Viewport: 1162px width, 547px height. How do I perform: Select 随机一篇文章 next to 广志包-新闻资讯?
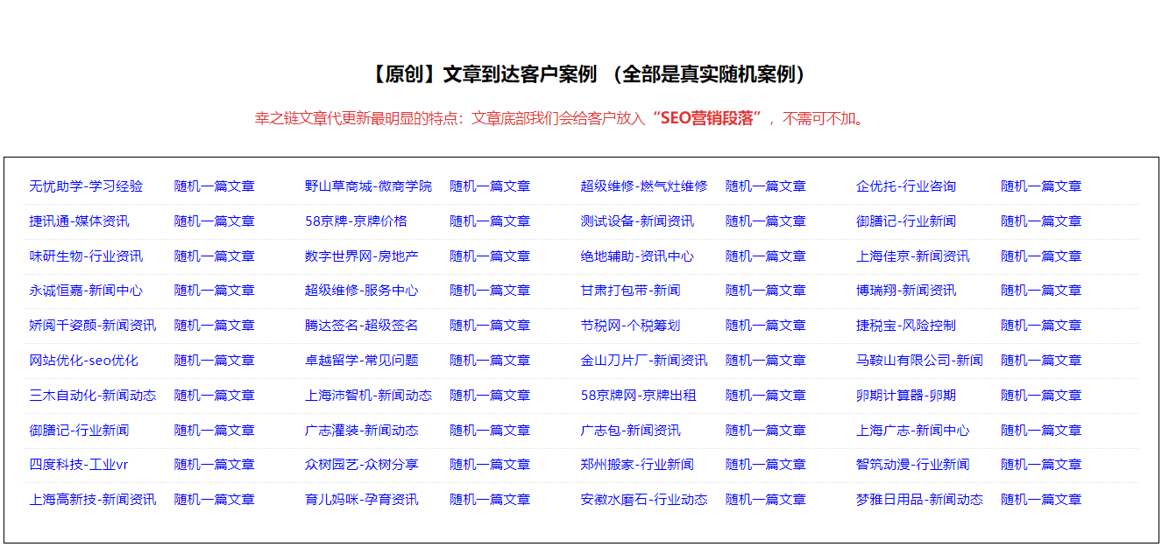click(x=766, y=431)
